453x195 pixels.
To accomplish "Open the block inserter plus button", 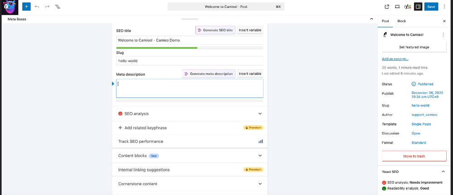I will click(26, 6).
